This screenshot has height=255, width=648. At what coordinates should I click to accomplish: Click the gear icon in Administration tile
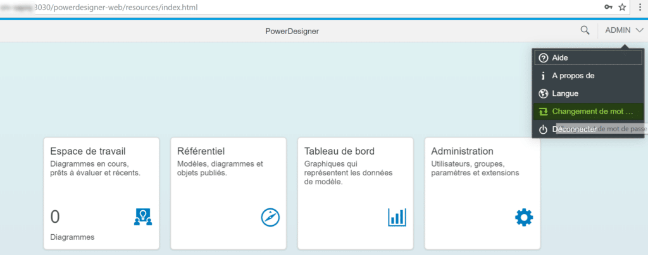[524, 217]
